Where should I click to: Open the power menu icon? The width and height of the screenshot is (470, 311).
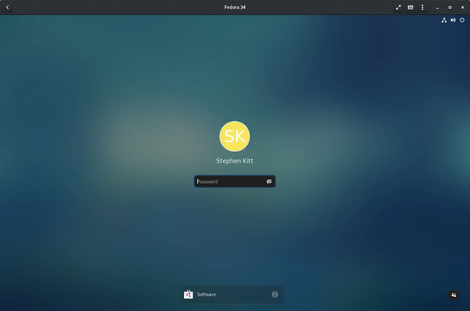pos(462,20)
